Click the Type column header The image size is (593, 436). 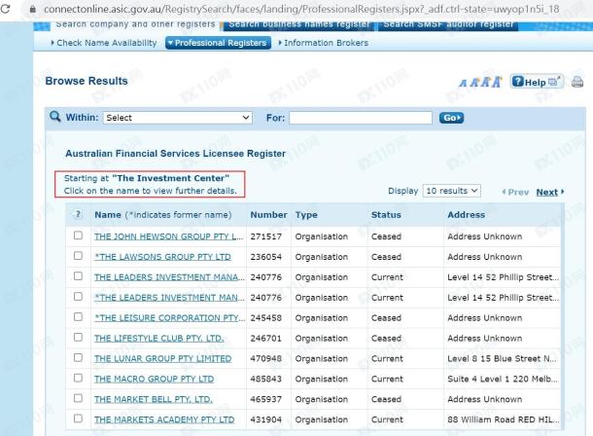click(306, 215)
